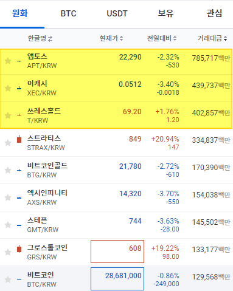Click the 비트코인 candle icon
233x291 pixels.
coord(19,280)
